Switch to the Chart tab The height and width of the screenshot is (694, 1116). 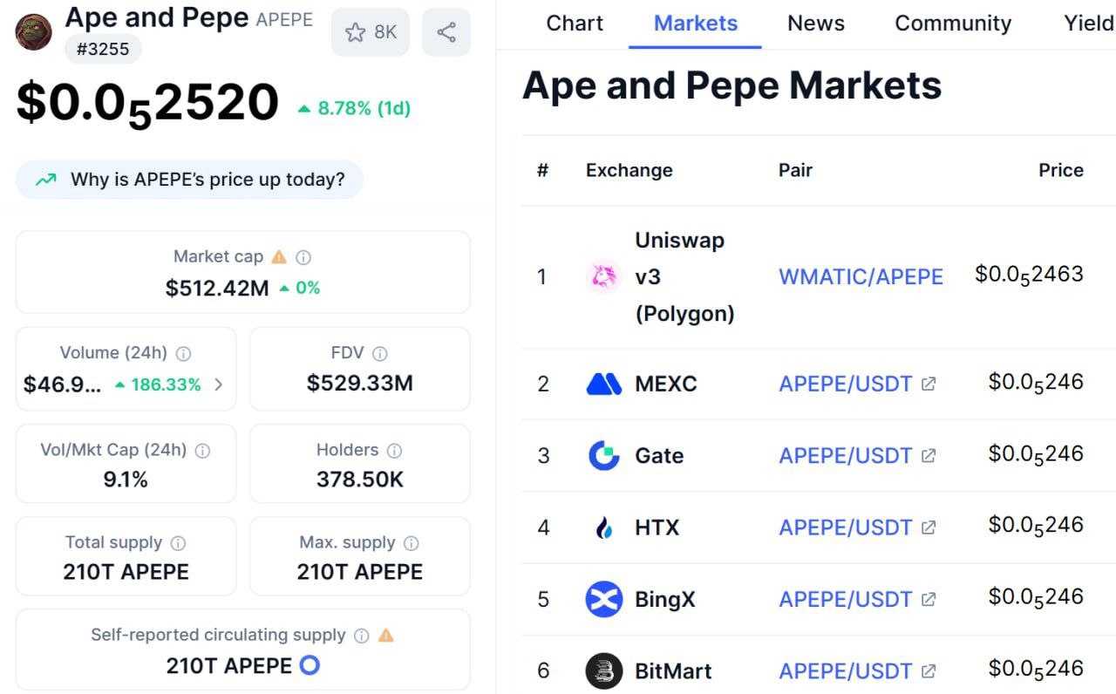coord(575,24)
